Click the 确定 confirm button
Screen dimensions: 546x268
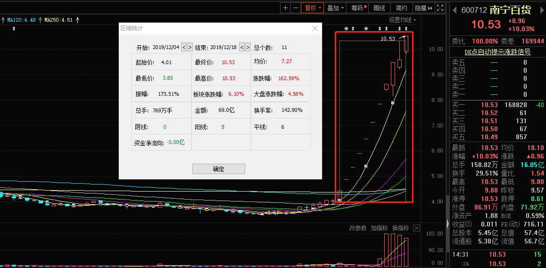(219, 169)
